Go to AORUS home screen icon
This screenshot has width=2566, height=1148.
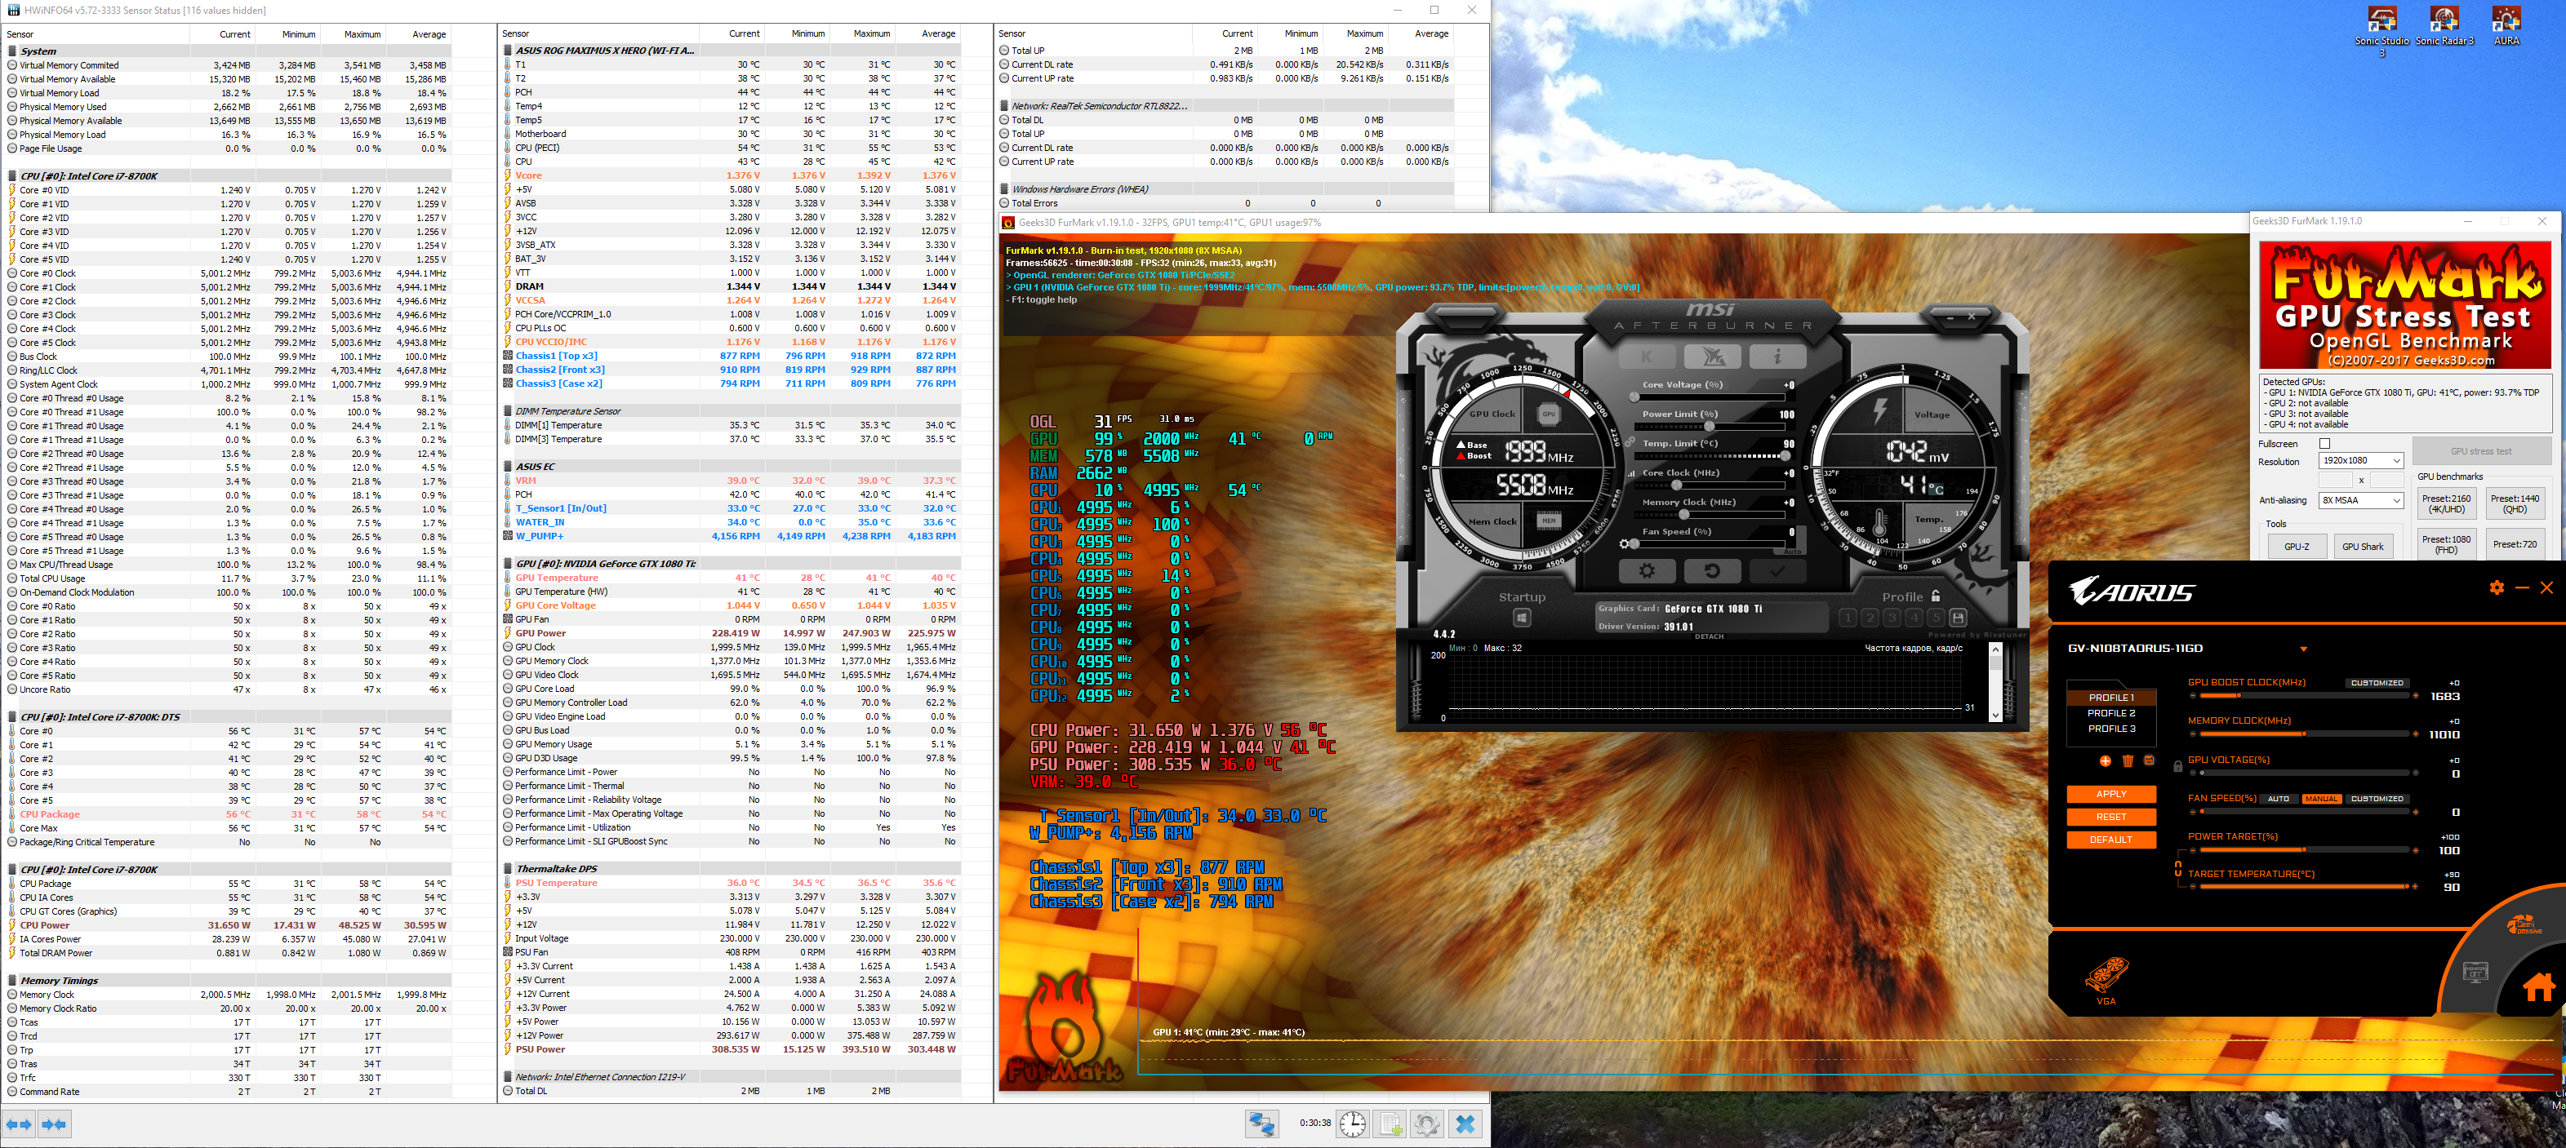(2538, 988)
